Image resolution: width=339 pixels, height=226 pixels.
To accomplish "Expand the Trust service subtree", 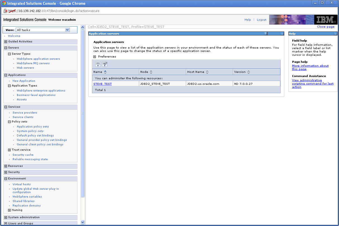I will (x=10, y=150).
